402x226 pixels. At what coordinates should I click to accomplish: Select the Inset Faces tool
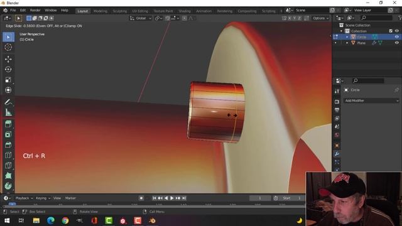coord(8,134)
